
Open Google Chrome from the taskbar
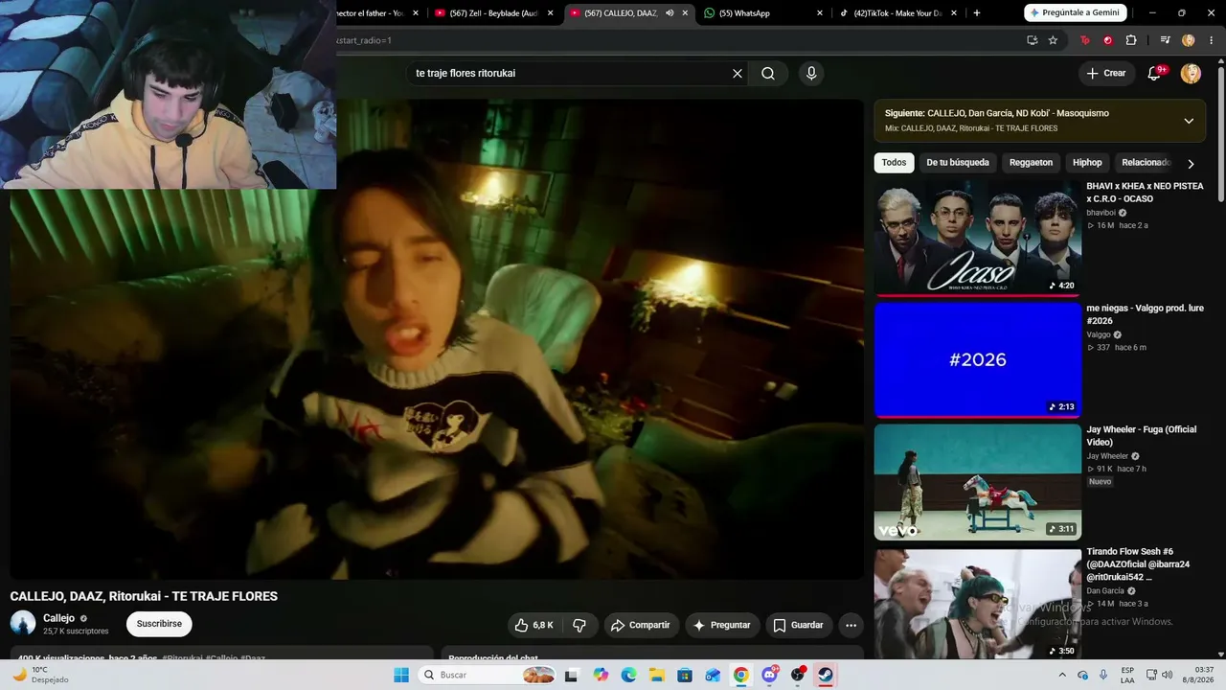pos(741,675)
